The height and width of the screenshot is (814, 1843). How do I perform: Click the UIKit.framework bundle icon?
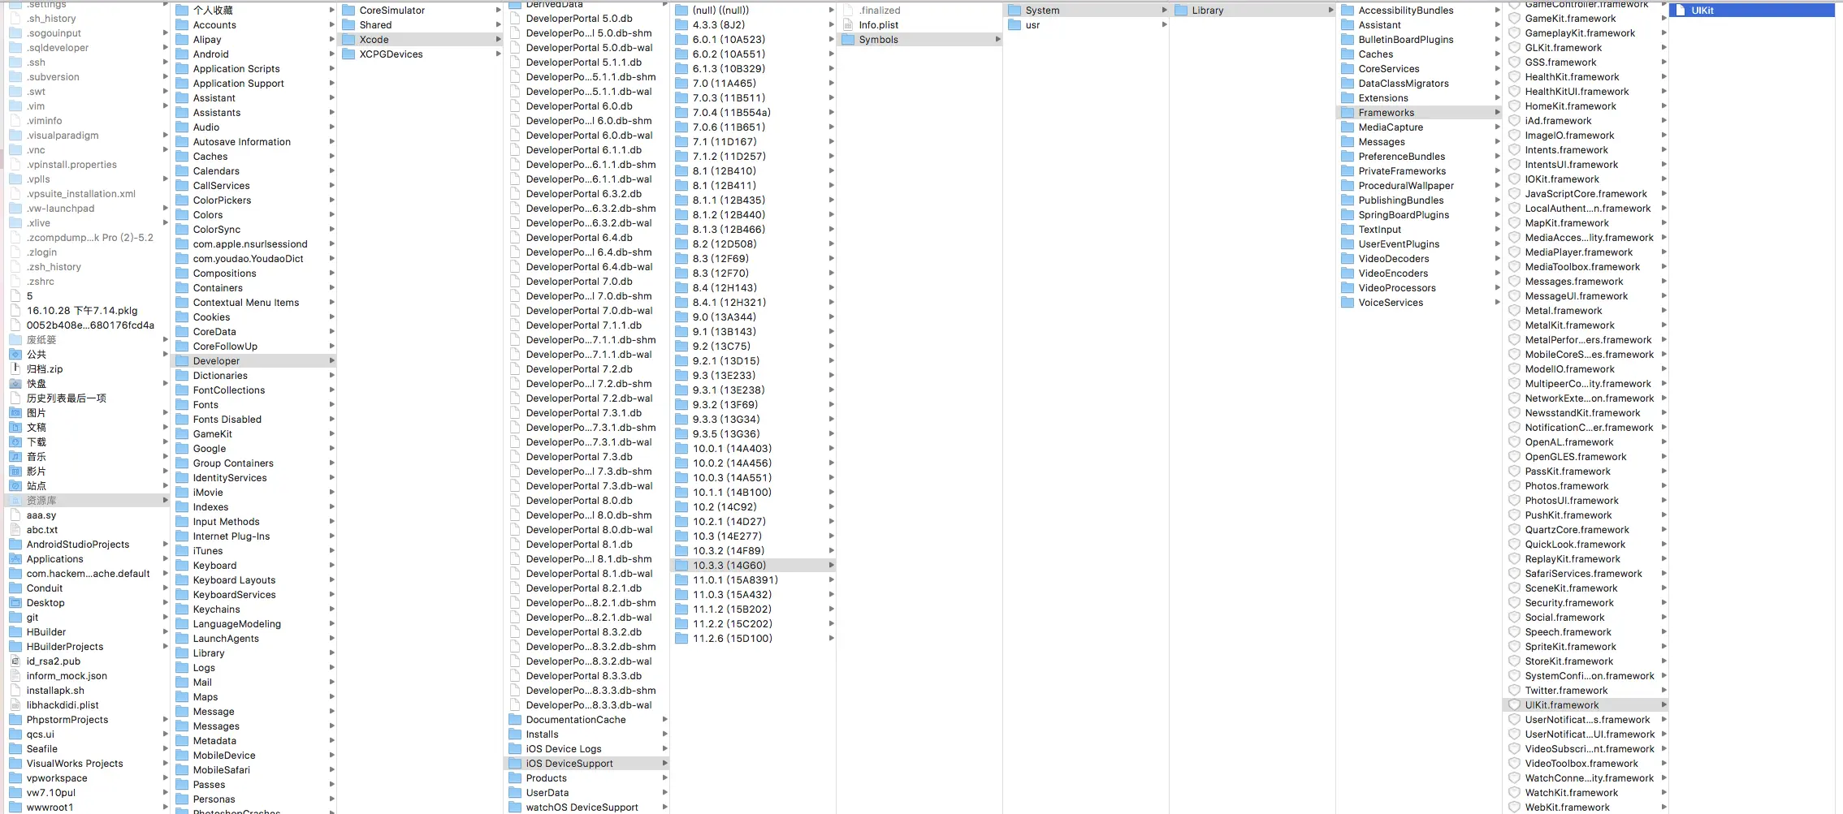point(1514,705)
